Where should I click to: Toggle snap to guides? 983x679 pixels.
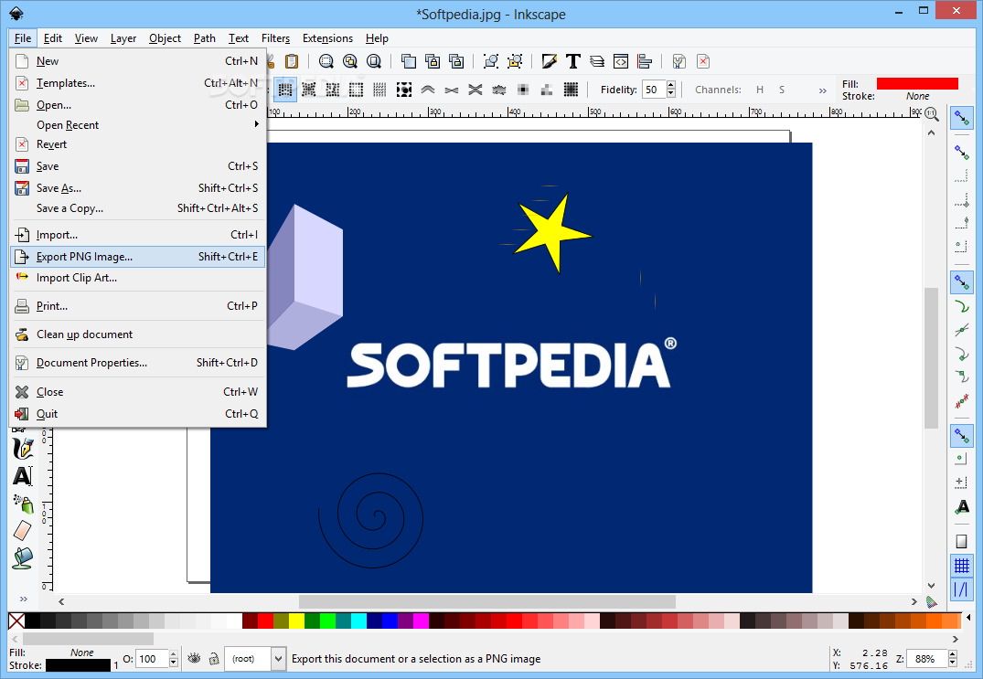pos(962,589)
